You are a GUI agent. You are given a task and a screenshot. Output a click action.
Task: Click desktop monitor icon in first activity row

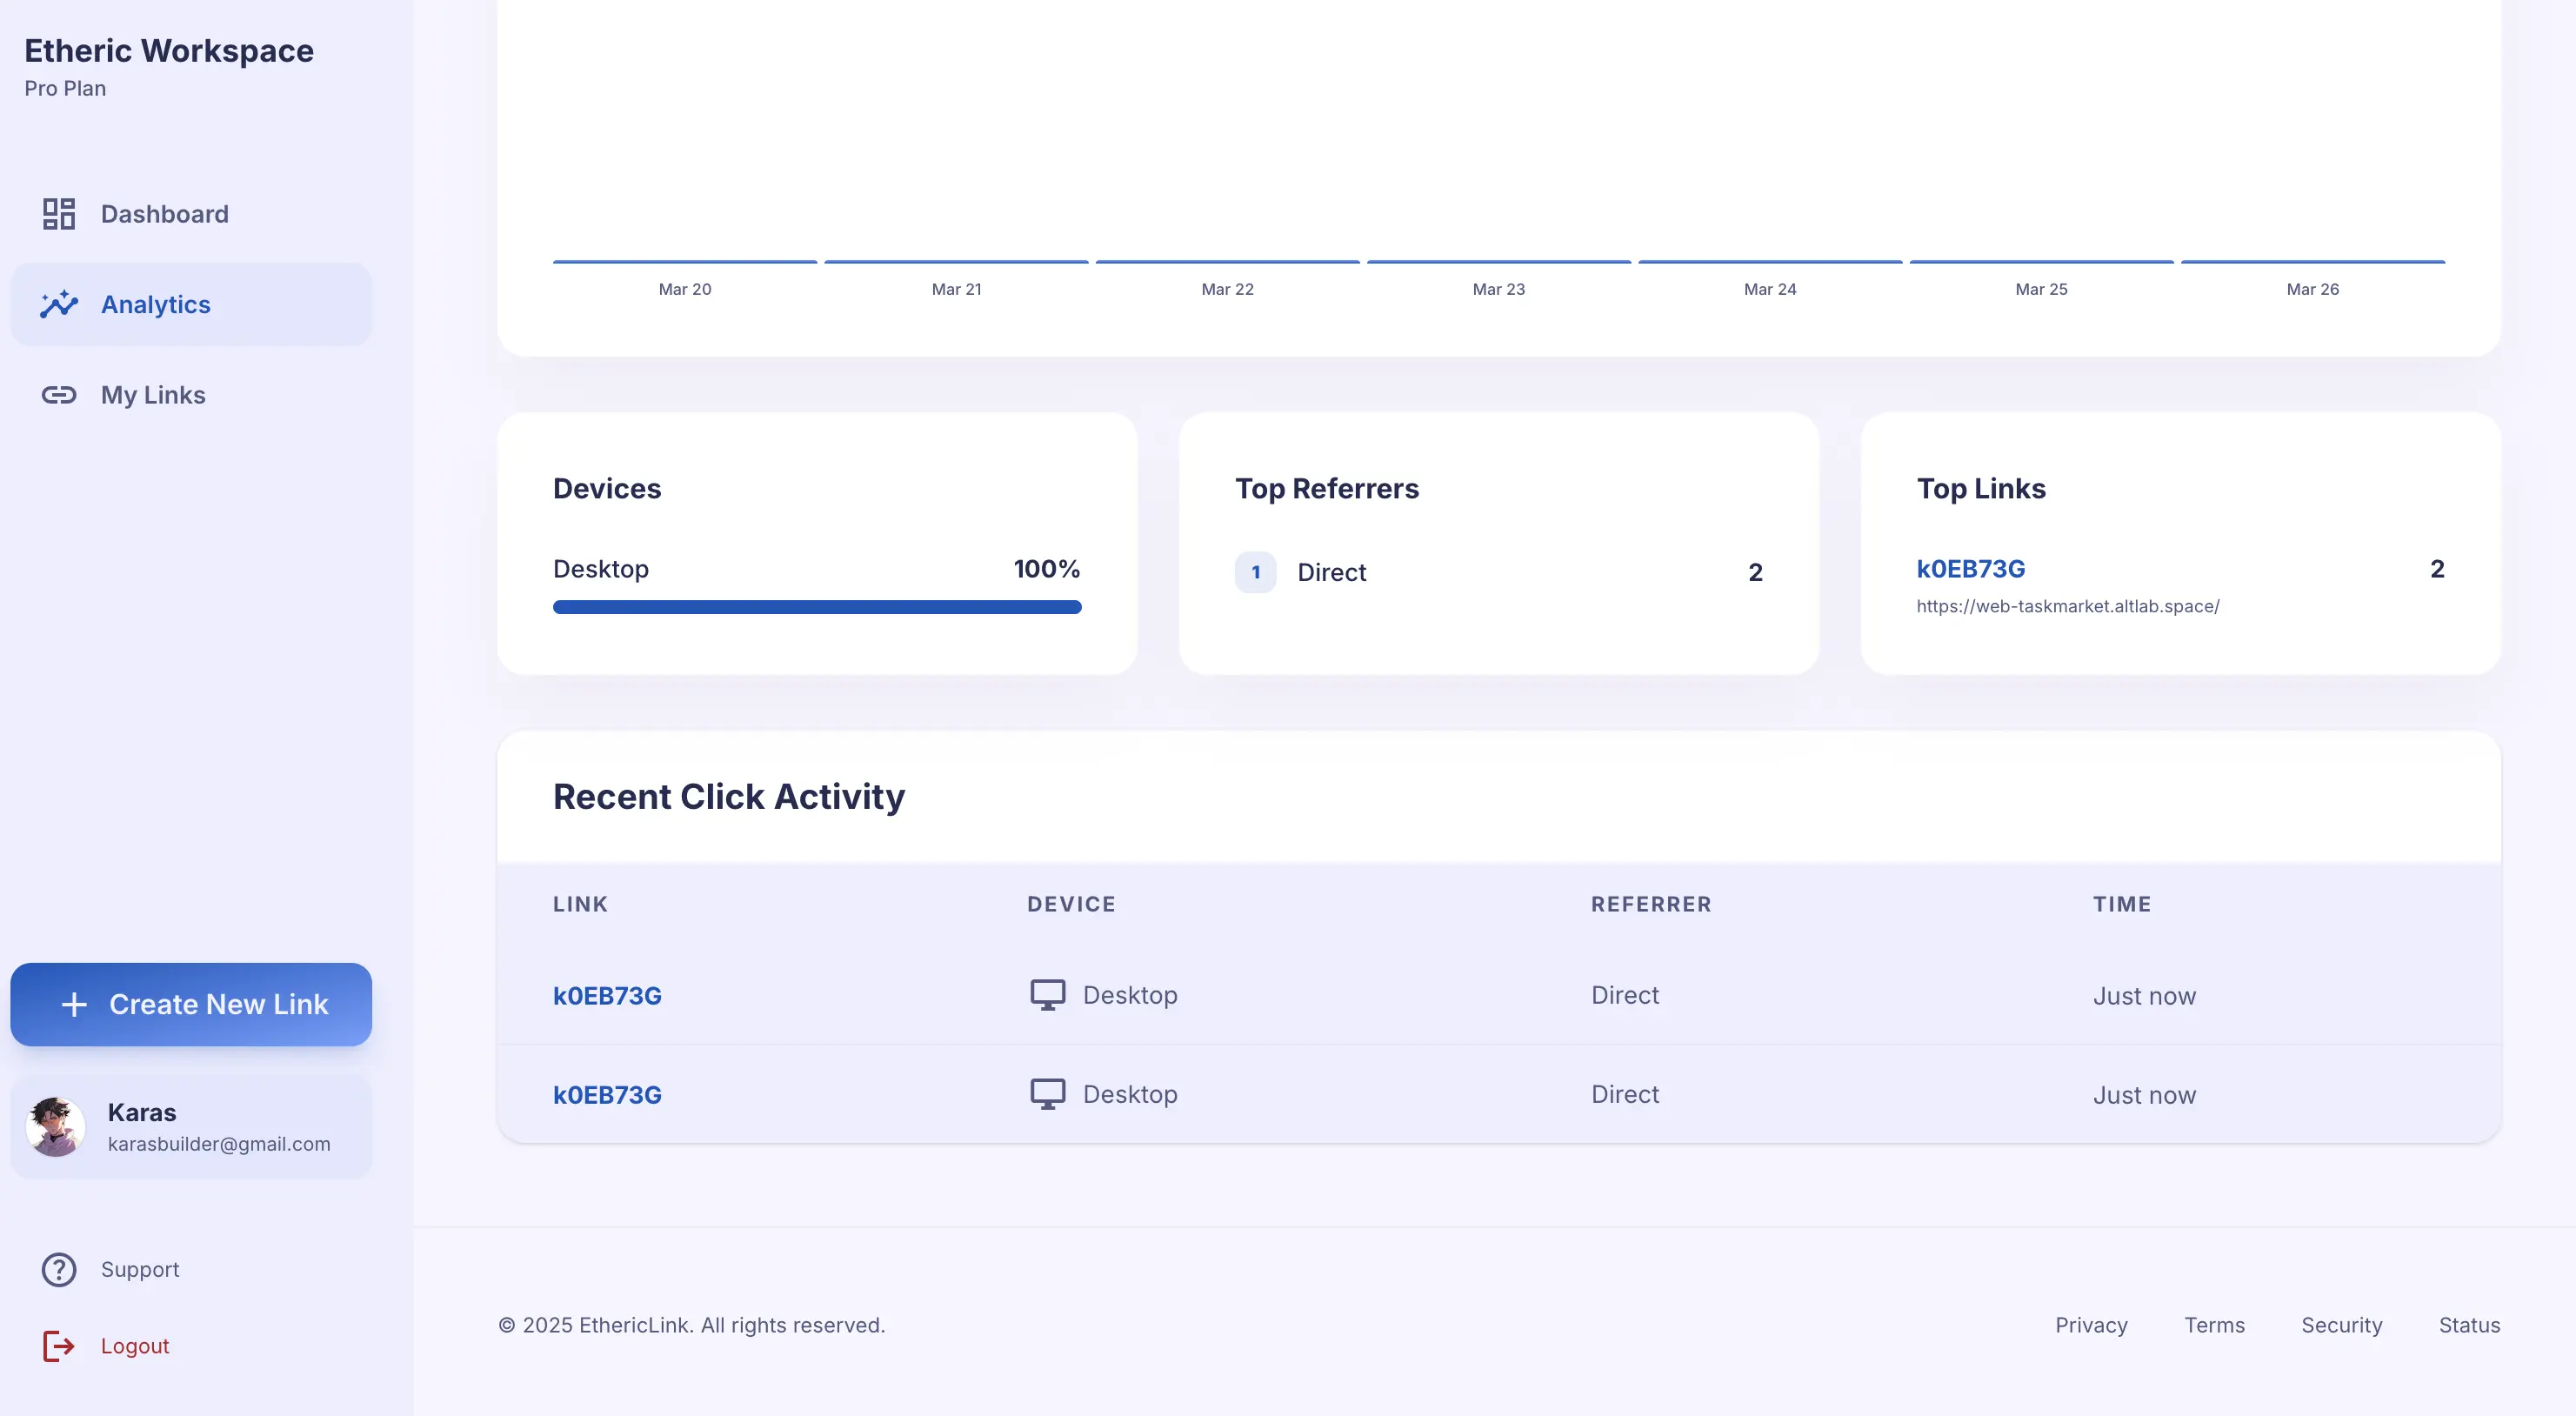coord(1047,995)
